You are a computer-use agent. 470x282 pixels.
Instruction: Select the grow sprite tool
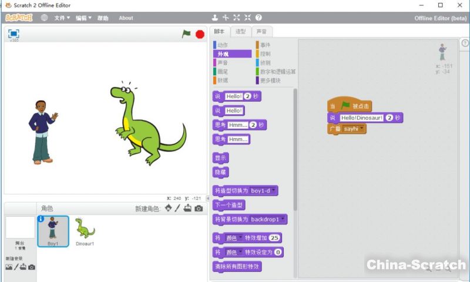(237, 18)
